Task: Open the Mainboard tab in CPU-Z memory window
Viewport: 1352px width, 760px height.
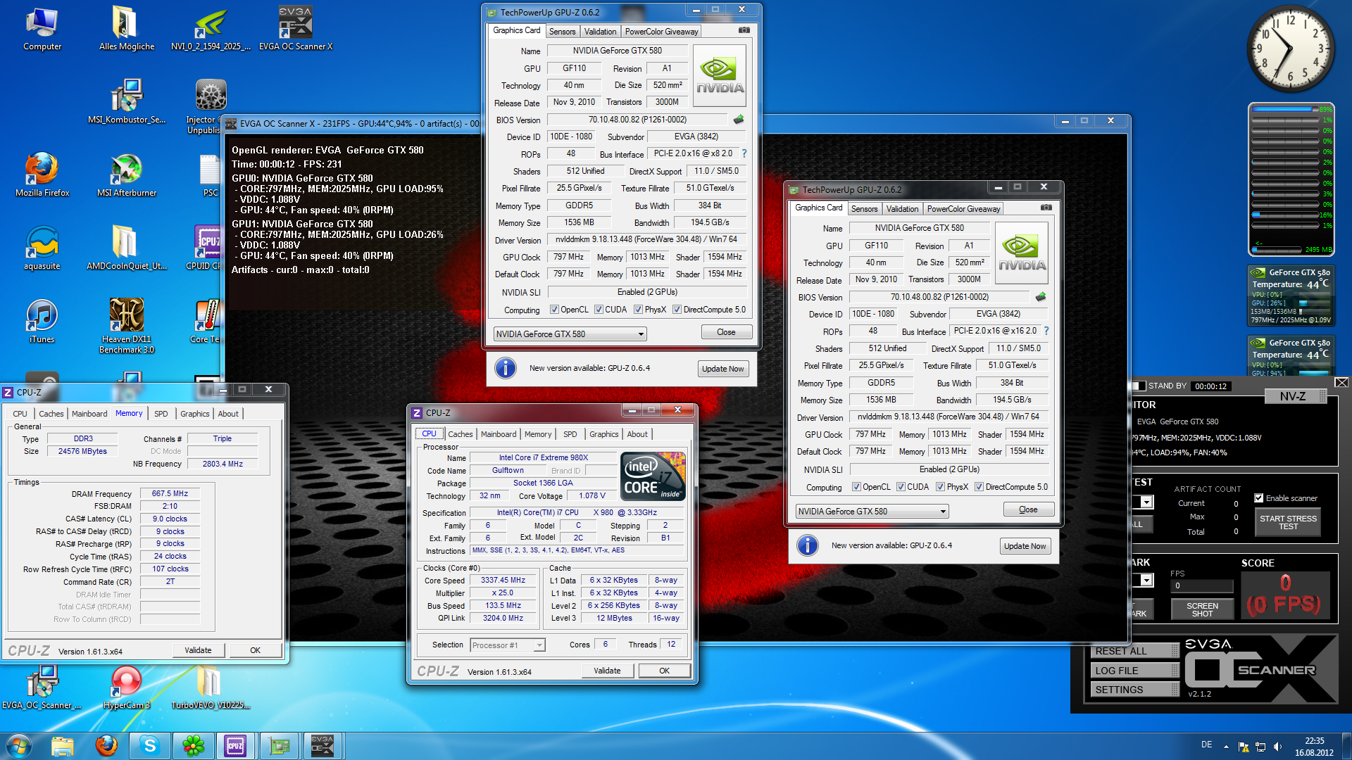Action: click(x=89, y=414)
